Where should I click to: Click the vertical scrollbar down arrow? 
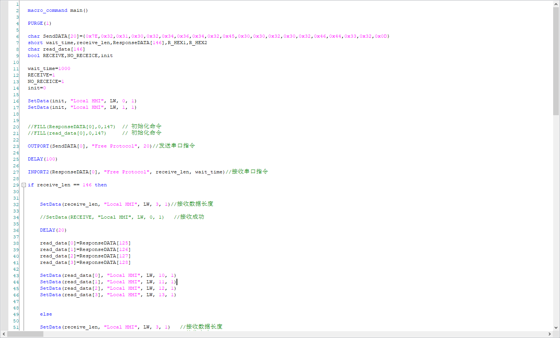click(x=556, y=327)
